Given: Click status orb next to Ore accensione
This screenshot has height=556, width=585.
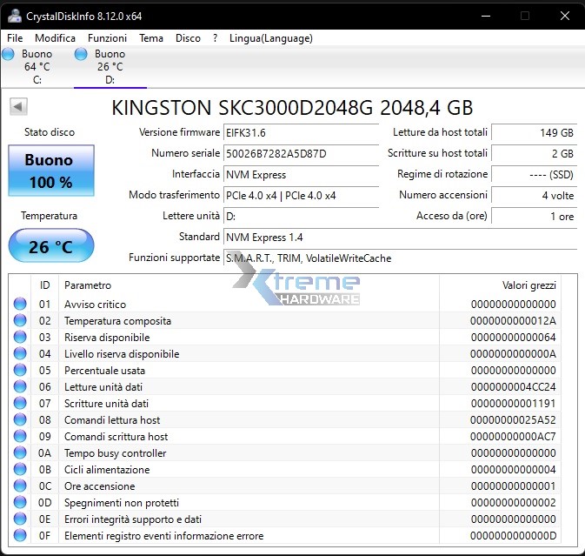Looking at the screenshot, I should pyautogui.click(x=20, y=486).
